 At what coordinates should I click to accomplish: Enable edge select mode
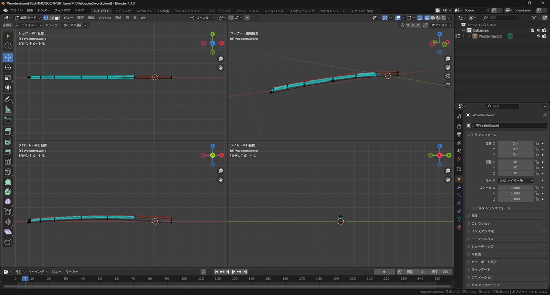point(51,18)
